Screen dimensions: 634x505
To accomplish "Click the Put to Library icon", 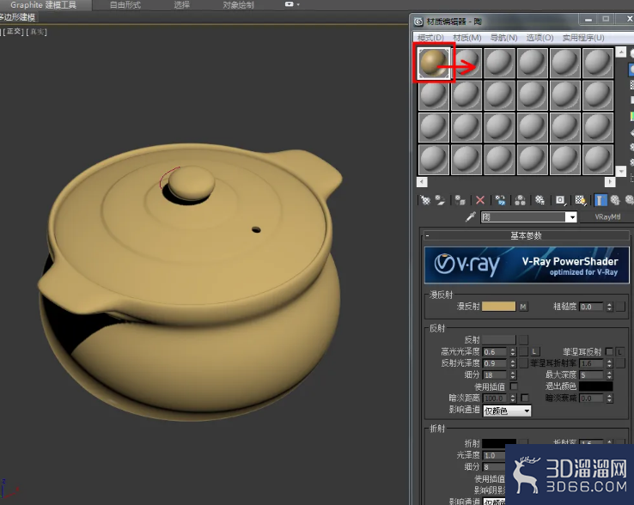I will pos(540,200).
